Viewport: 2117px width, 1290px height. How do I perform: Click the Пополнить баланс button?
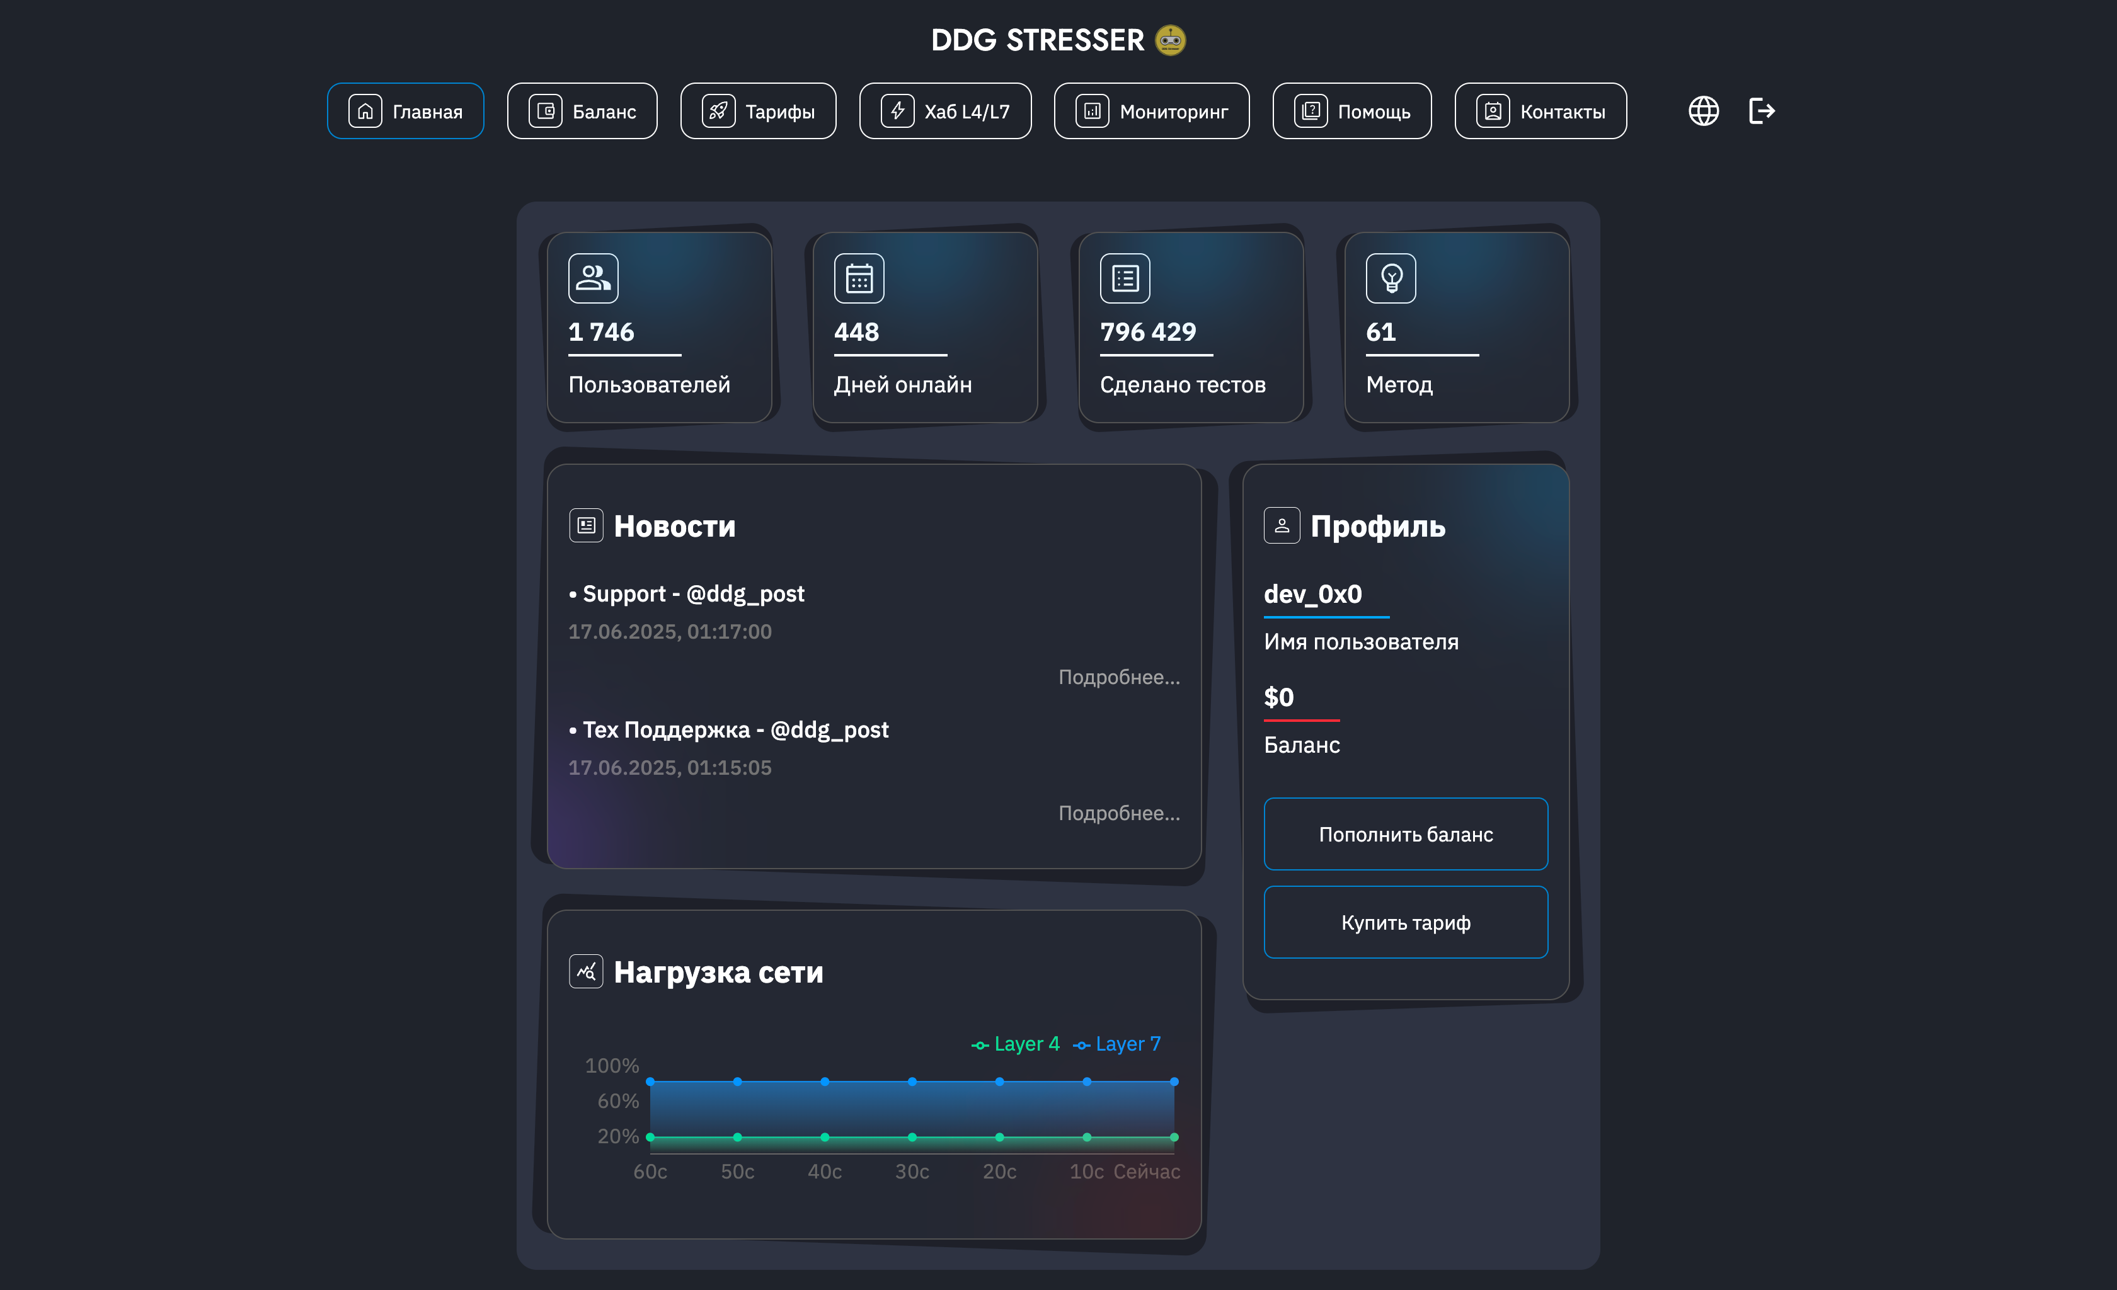click(1406, 834)
